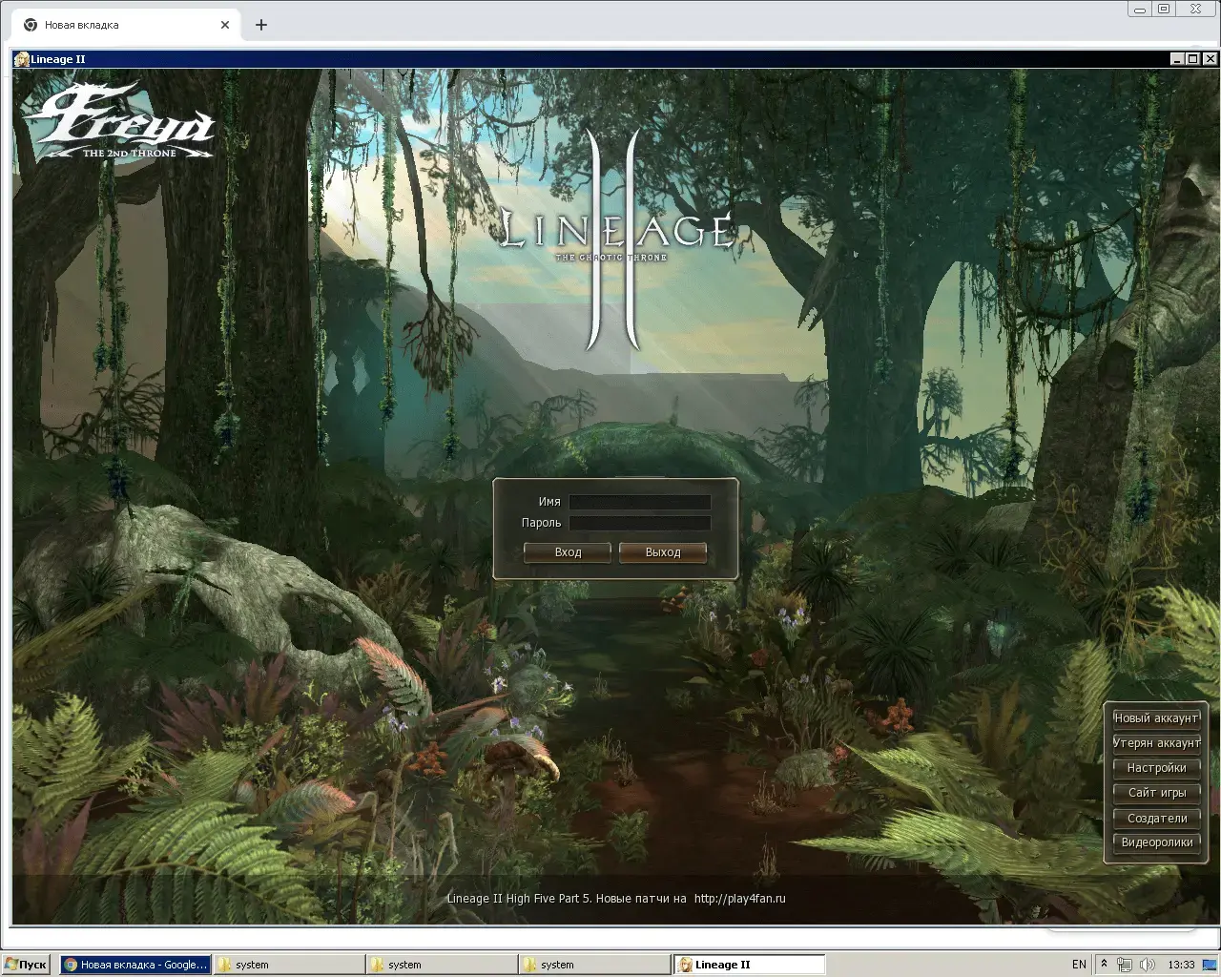
Task: Expand hidden tray icons chevron
Action: click(1104, 964)
